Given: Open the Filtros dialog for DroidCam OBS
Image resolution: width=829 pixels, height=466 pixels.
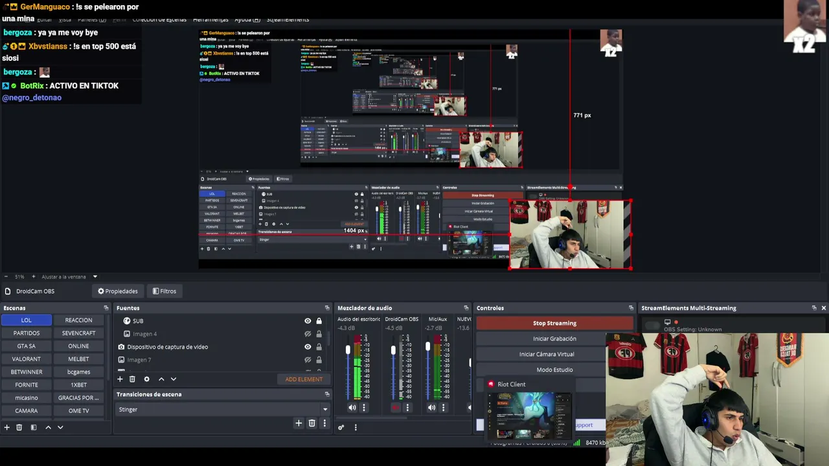Looking at the screenshot, I should click(165, 291).
